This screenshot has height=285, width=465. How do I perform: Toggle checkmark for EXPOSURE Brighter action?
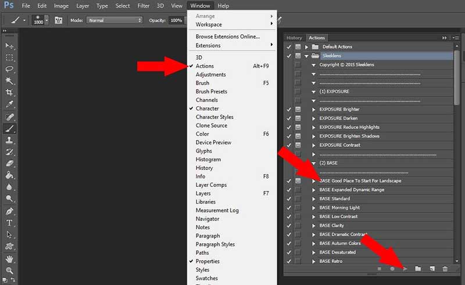click(x=288, y=109)
